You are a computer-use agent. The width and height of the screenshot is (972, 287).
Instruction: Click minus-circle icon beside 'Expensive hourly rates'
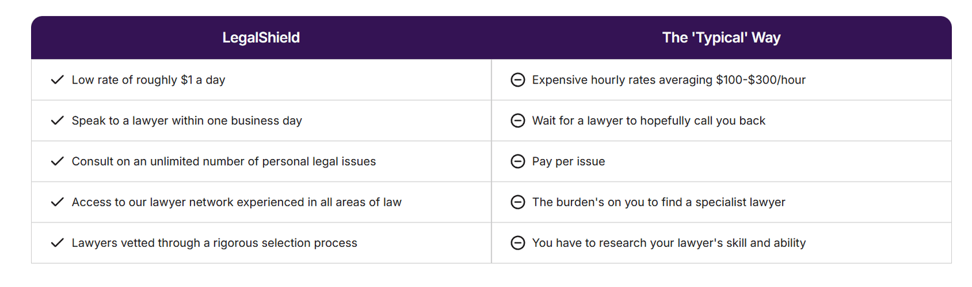(518, 80)
